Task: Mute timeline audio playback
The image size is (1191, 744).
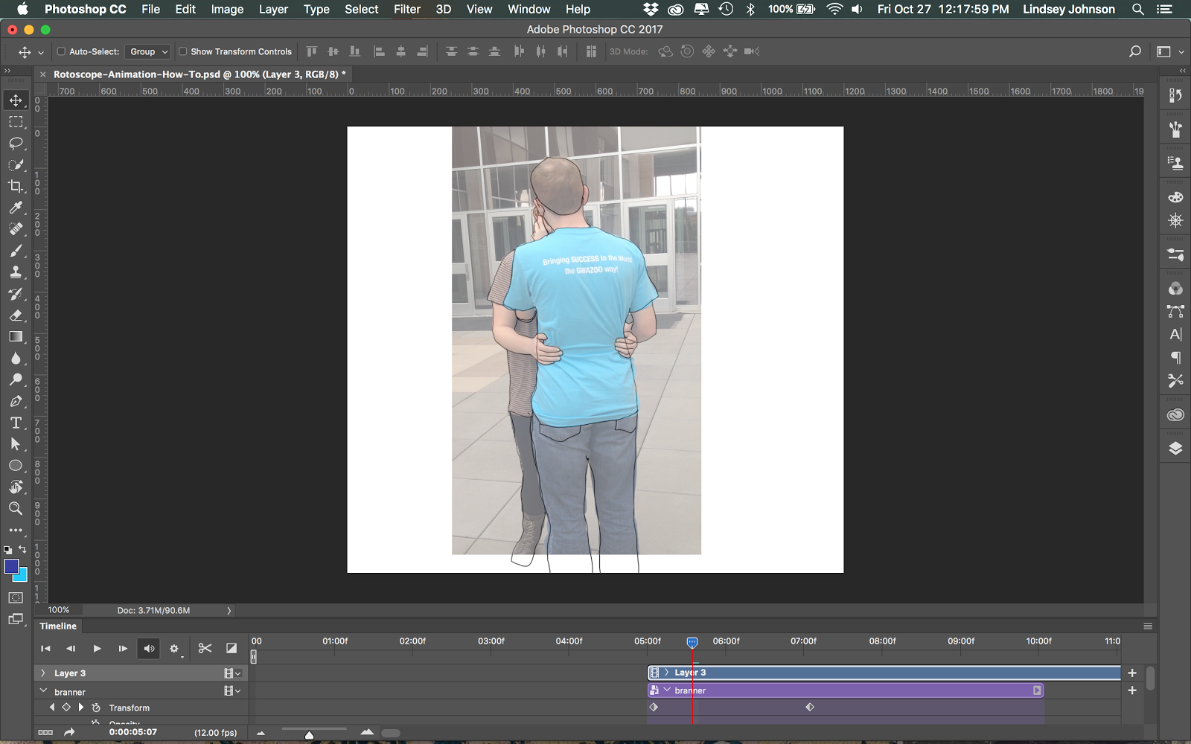Action: pyautogui.click(x=149, y=649)
